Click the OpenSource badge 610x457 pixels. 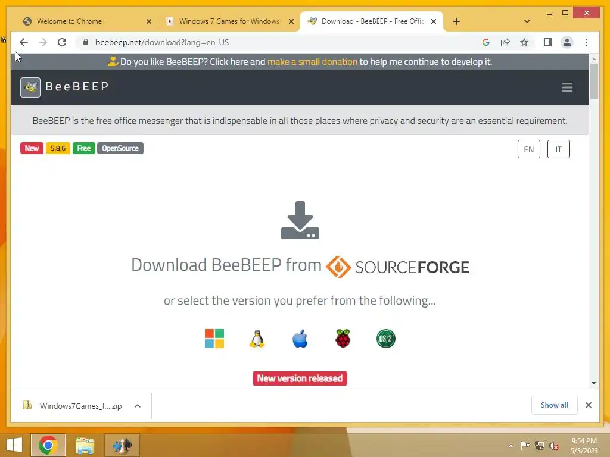click(x=120, y=148)
